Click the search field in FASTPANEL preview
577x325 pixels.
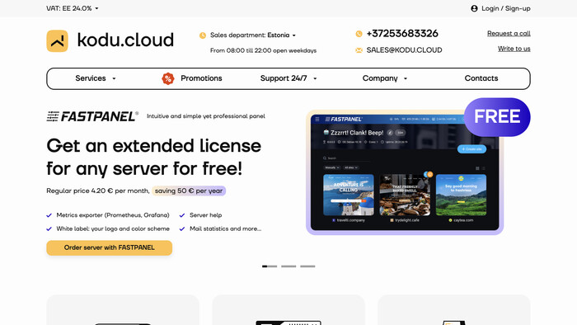[346, 158]
